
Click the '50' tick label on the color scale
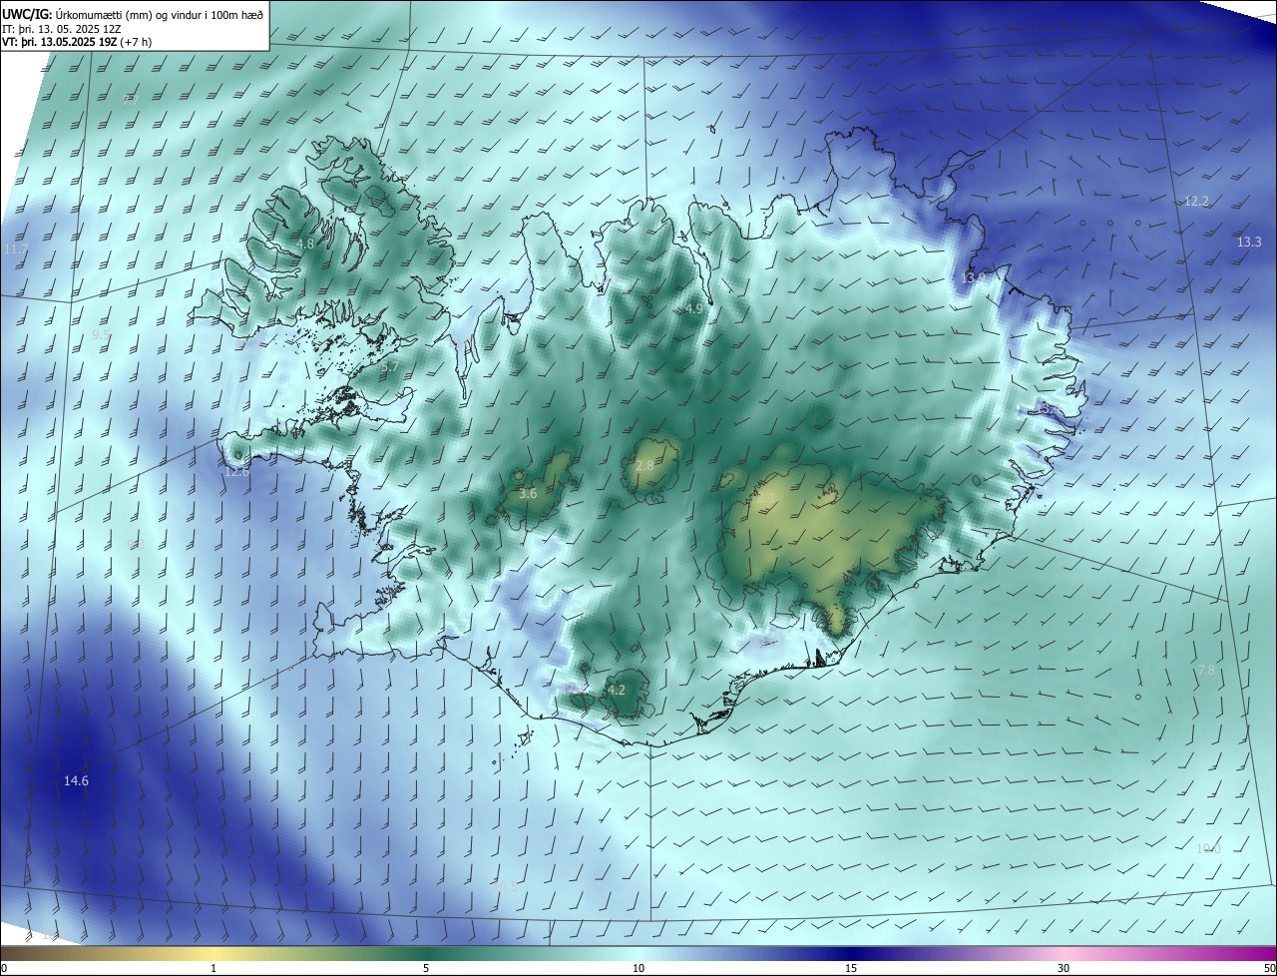pyautogui.click(x=1269, y=968)
